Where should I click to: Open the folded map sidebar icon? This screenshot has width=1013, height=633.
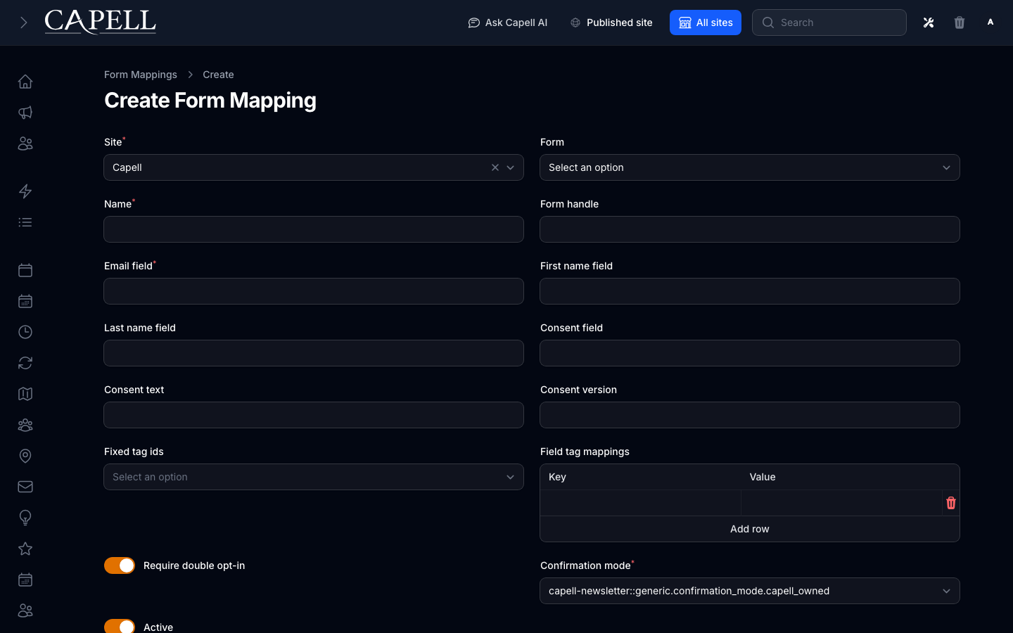tap(25, 394)
